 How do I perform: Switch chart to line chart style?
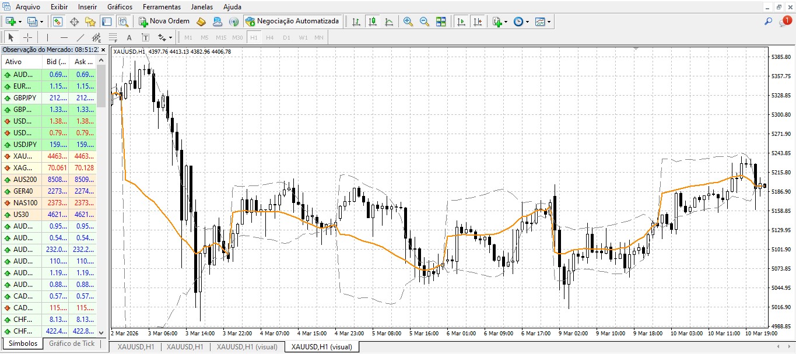[x=389, y=22]
